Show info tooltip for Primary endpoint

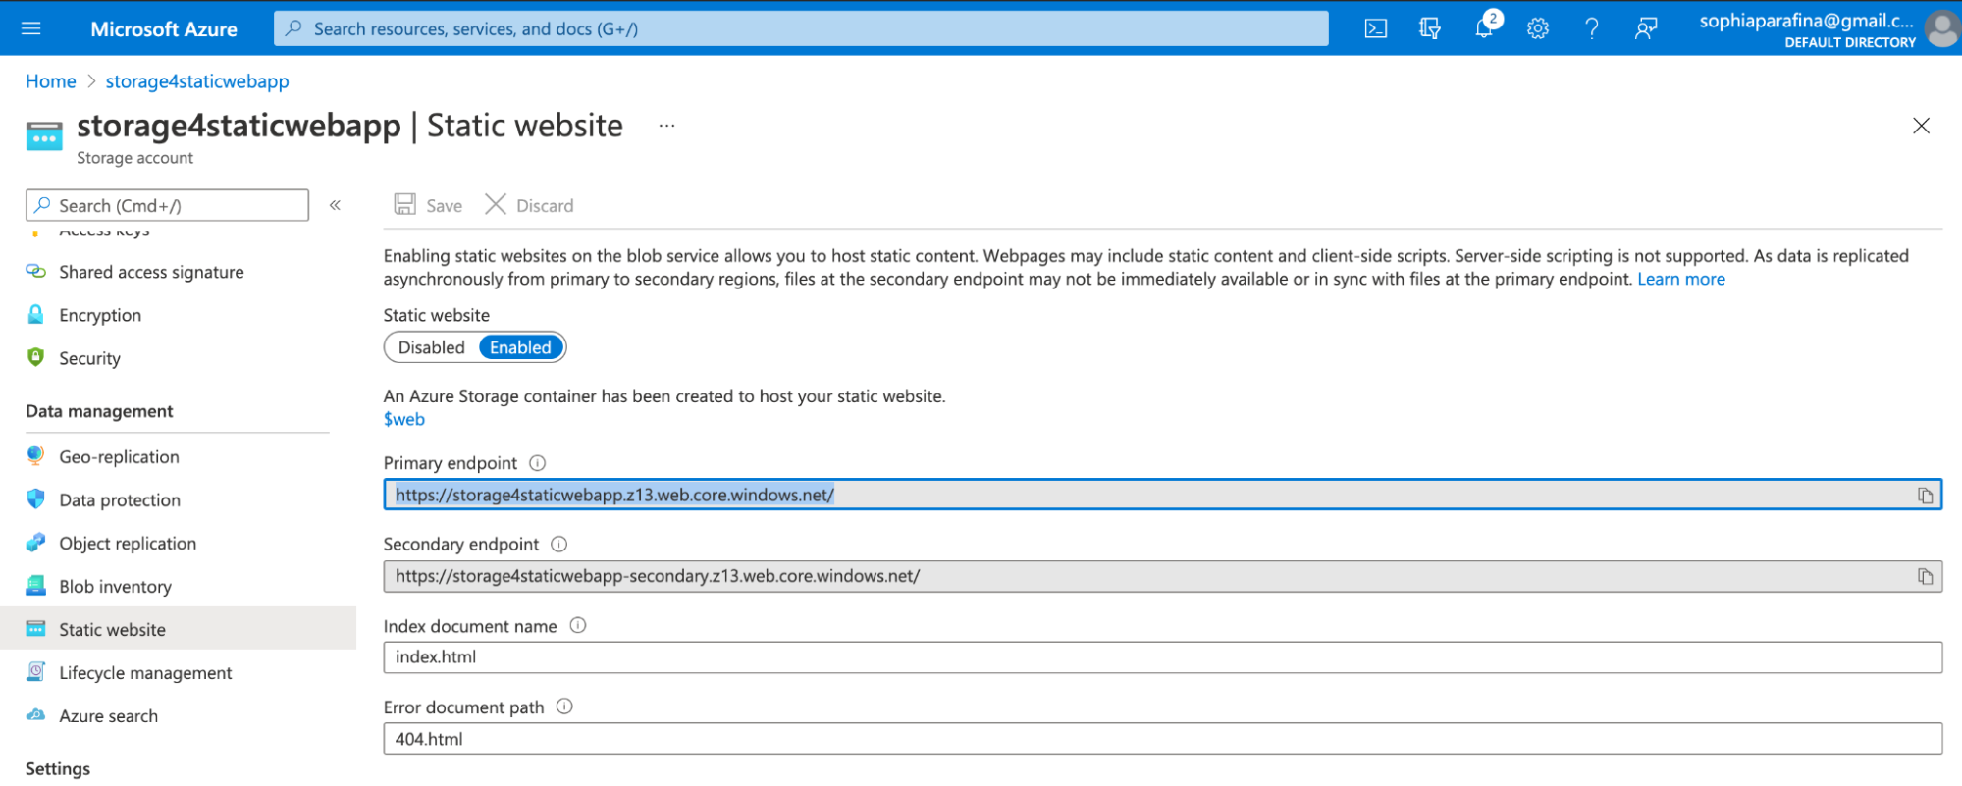click(538, 463)
